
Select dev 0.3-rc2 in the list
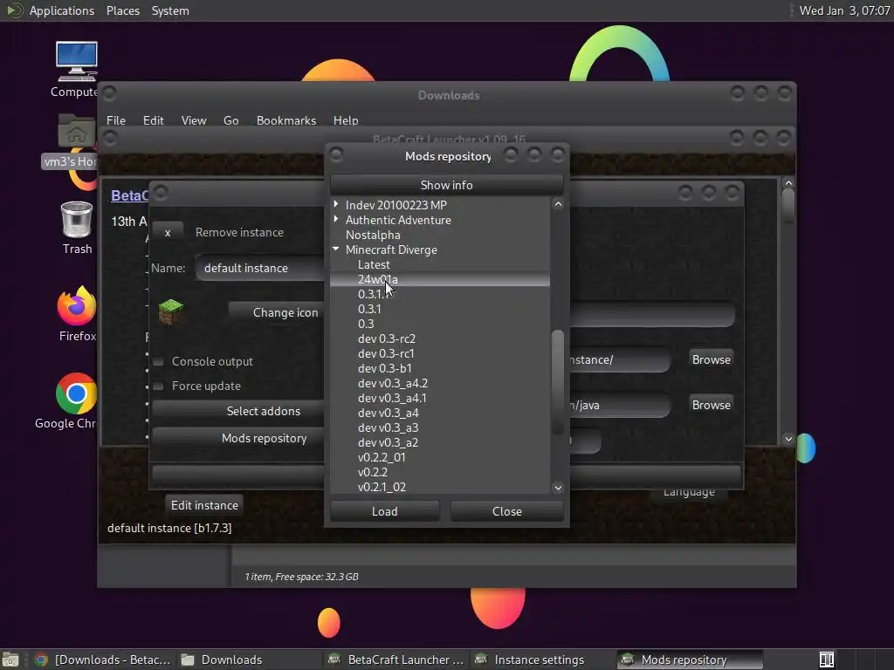tap(387, 338)
